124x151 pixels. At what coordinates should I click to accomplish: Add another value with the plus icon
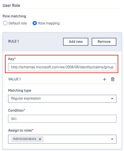(x=105, y=79)
